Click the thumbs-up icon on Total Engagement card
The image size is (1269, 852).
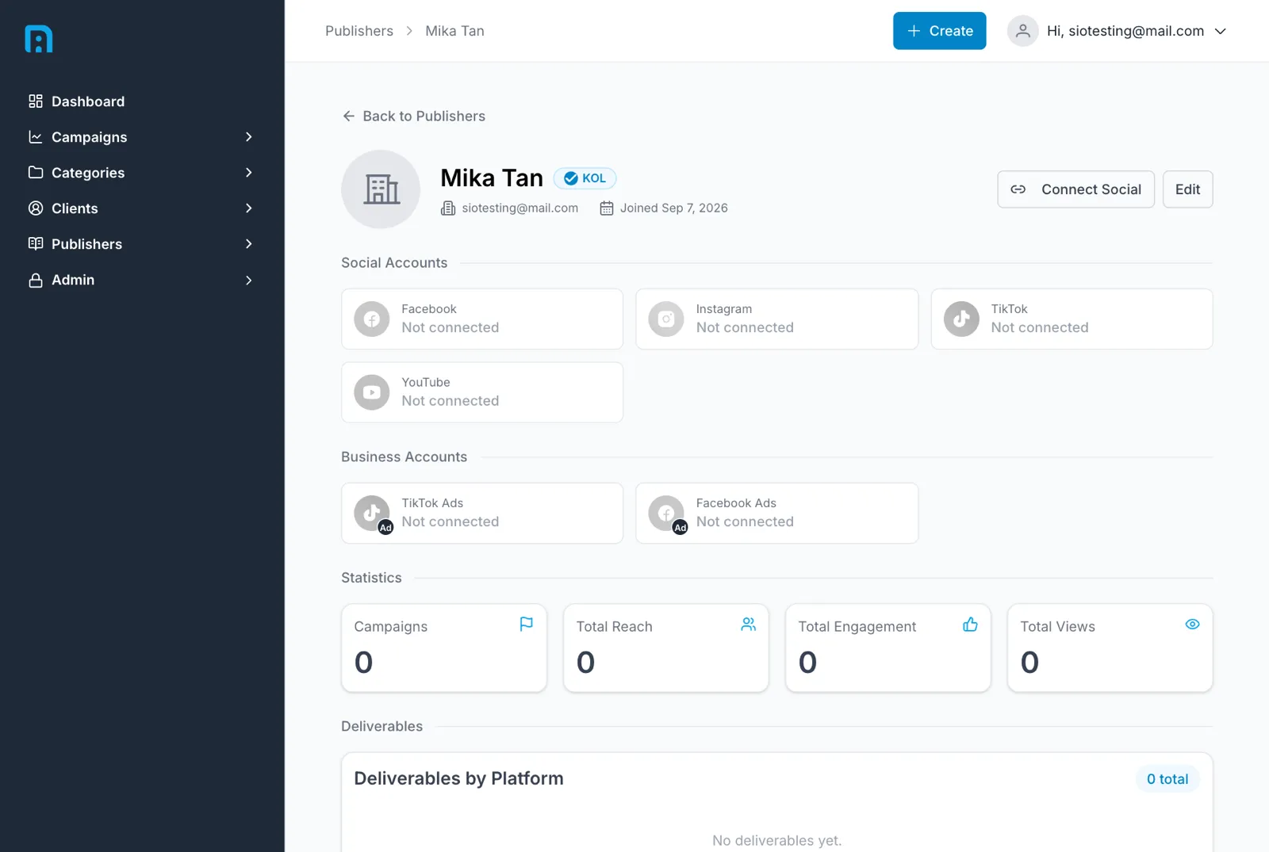pyautogui.click(x=971, y=625)
